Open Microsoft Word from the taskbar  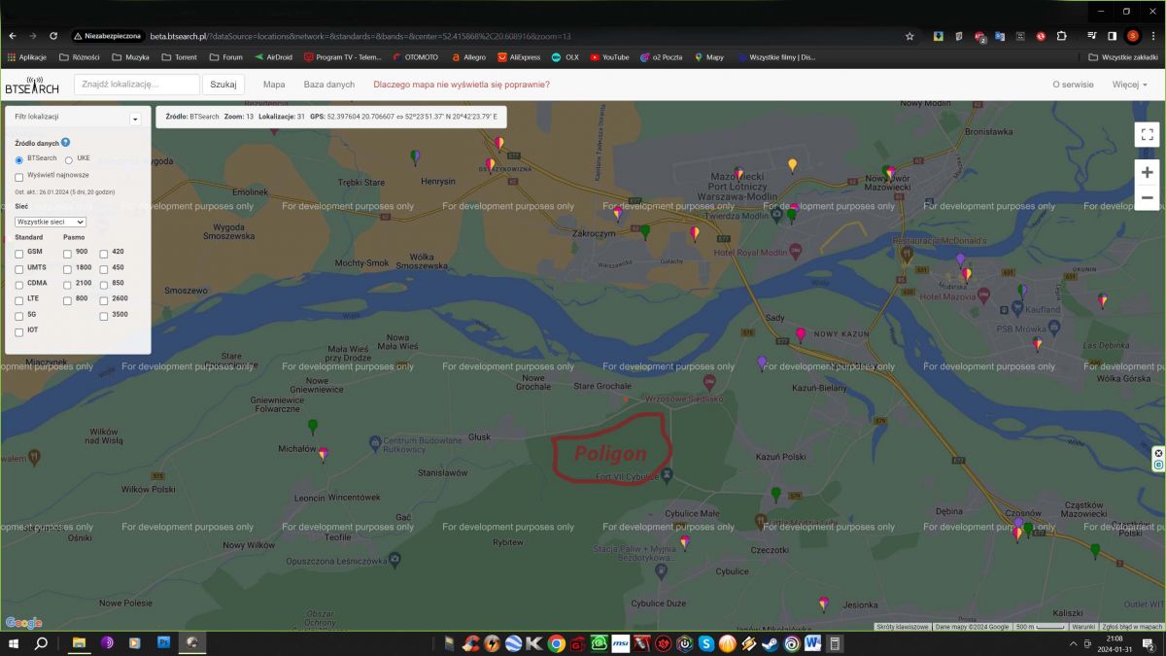813,643
